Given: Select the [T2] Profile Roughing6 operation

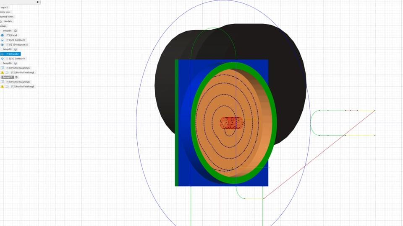Looking at the screenshot, I should (x=18, y=82).
